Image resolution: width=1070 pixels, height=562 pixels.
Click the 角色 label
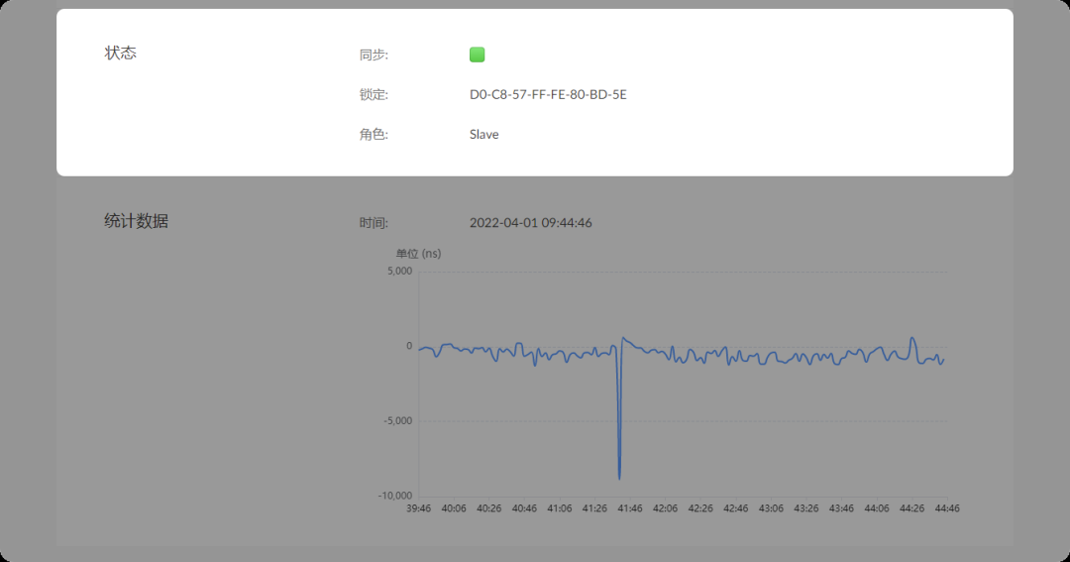coord(374,135)
